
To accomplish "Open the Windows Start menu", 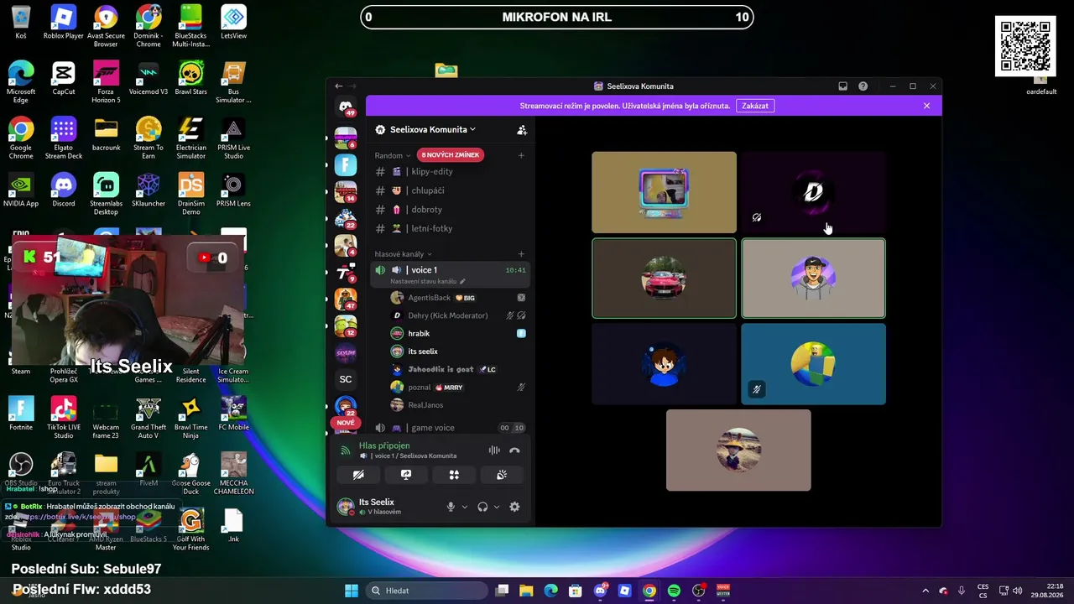I will [352, 591].
